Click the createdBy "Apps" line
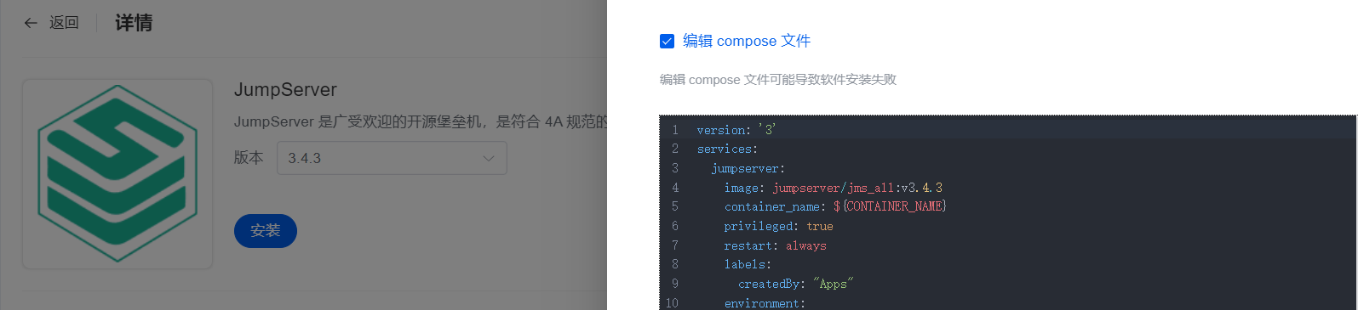Viewport: 1358px width, 310px height. 796,284
